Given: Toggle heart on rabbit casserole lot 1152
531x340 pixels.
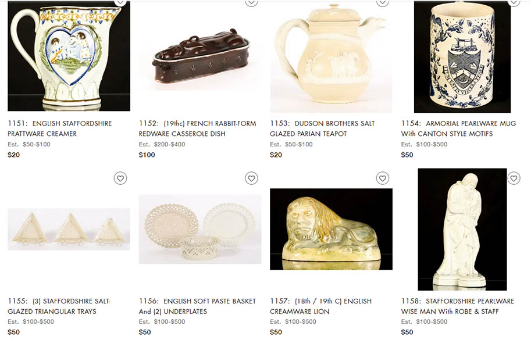Looking at the screenshot, I should (251, 3).
